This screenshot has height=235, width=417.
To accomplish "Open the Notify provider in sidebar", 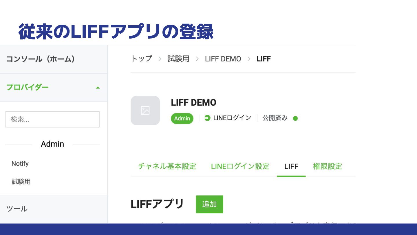I will tap(20, 164).
